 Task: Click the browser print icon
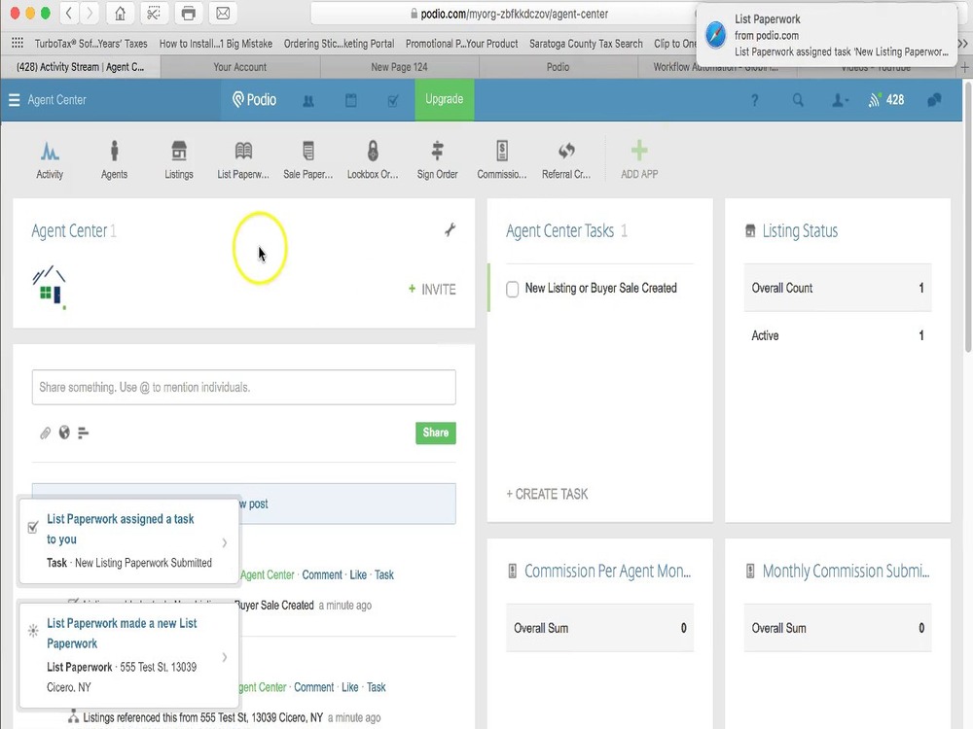pyautogui.click(x=189, y=14)
